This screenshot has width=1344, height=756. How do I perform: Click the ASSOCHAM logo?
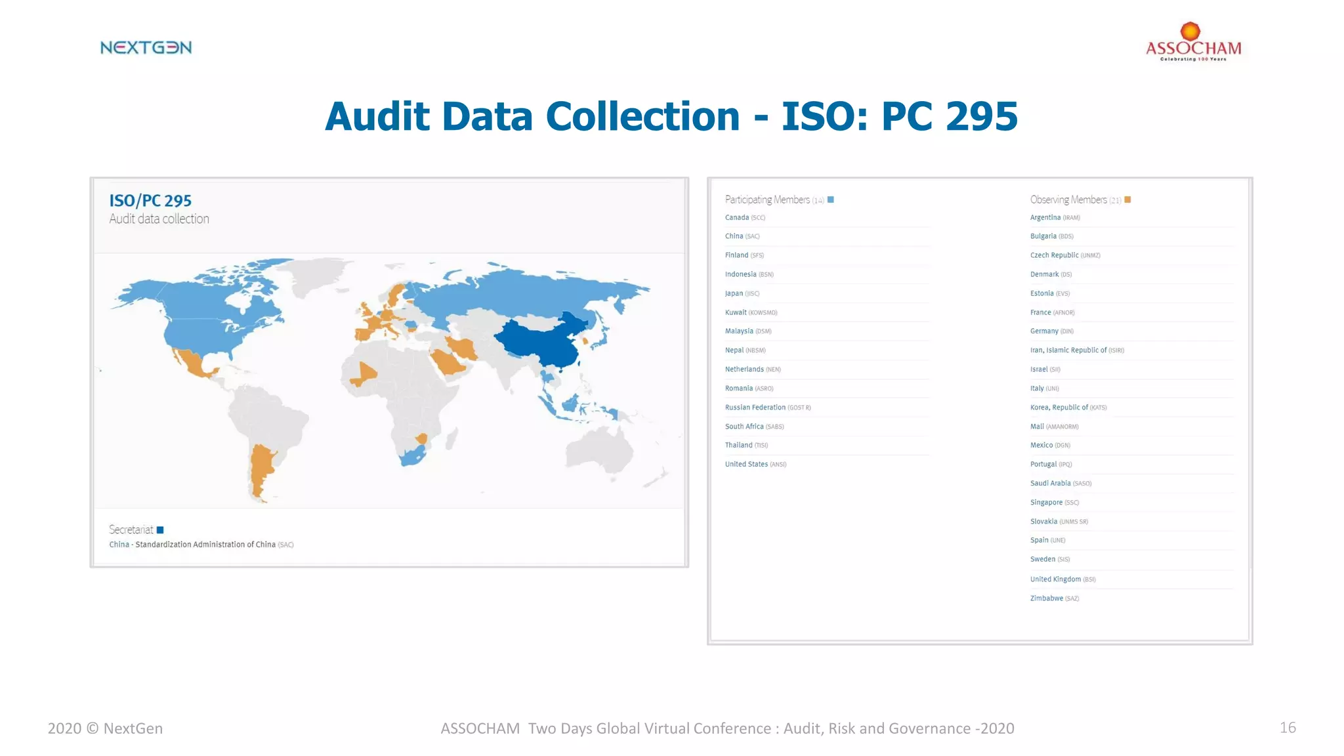coord(1193,42)
